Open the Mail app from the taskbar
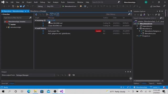 pos(48,91)
